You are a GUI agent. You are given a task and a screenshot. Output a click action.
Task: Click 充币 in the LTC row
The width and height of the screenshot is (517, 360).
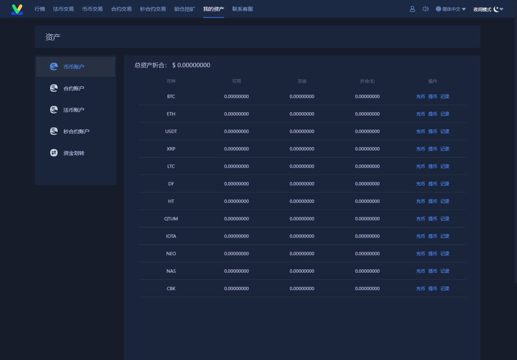[420, 166]
